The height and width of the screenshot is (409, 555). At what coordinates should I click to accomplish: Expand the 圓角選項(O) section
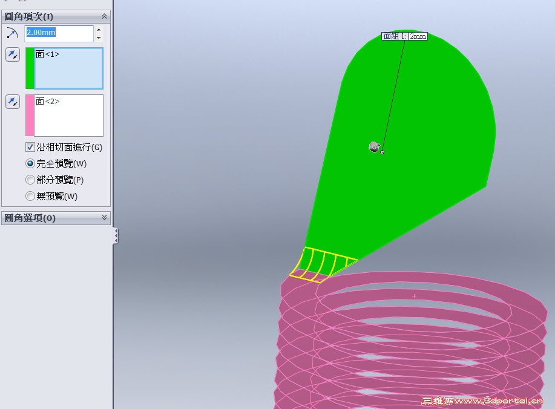(104, 218)
